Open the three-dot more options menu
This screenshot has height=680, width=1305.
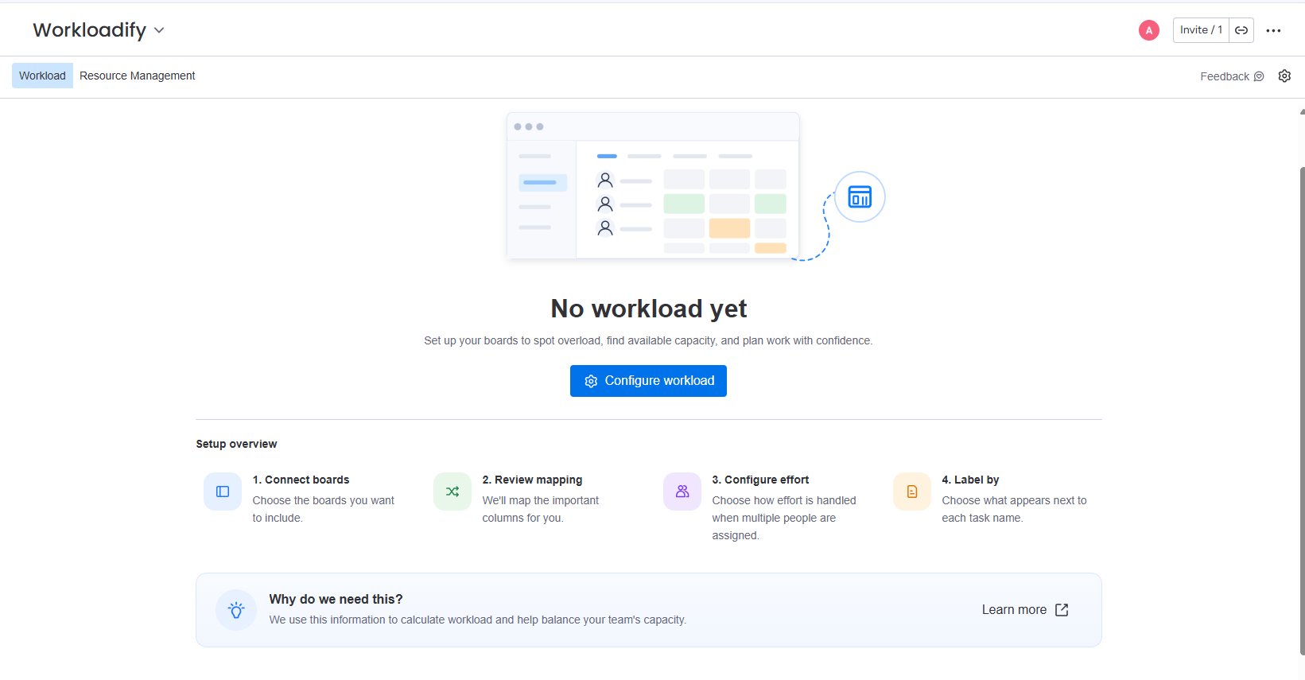[x=1273, y=31]
